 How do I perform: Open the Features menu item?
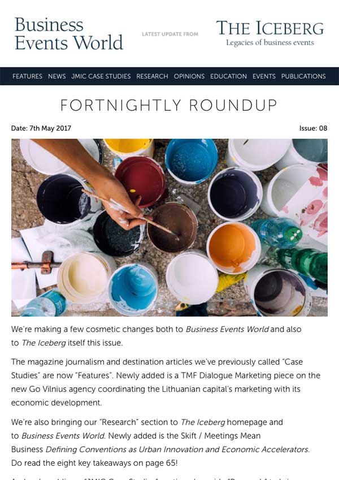click(27, 76)
